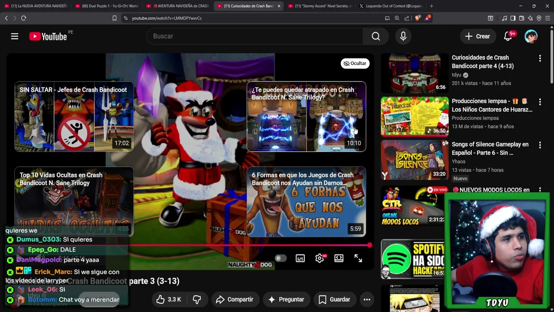Screen dimensions: 554x312
Task: Switch to La NUEVA AVENTURA NAVIDEÑA tab
Action: (x=35, y=6)
